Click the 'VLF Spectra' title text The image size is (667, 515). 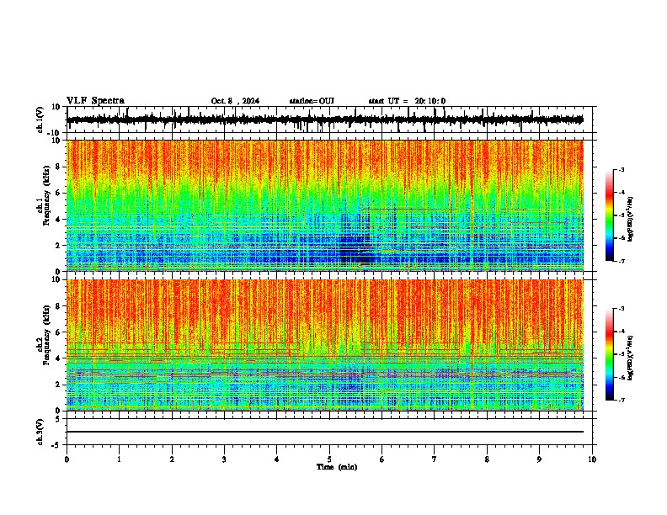95,101
